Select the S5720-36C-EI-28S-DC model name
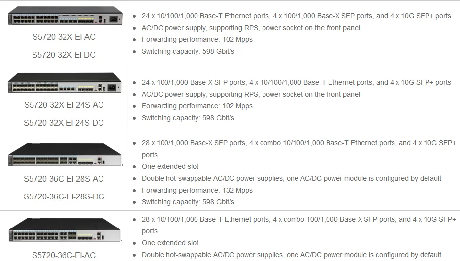The image size is (460, 261). pyautogui.click(x=64, y=196)
